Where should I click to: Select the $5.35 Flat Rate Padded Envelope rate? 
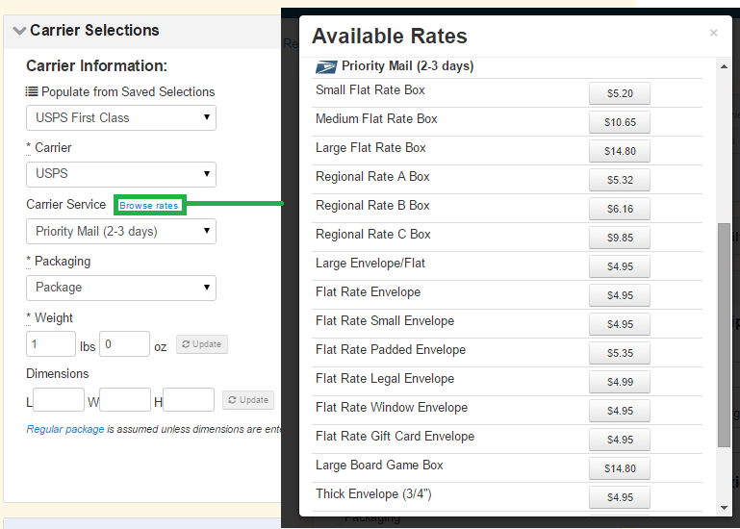(619, 353)
